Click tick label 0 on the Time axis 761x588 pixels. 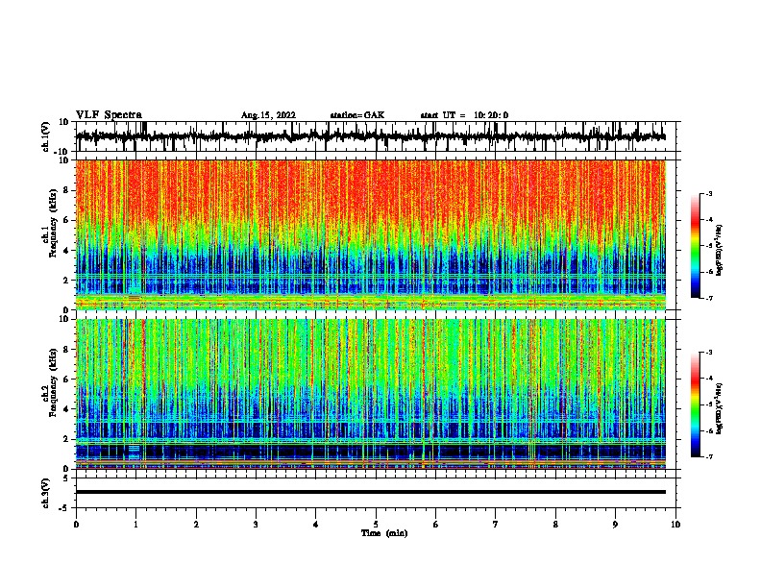click(76, 525)
